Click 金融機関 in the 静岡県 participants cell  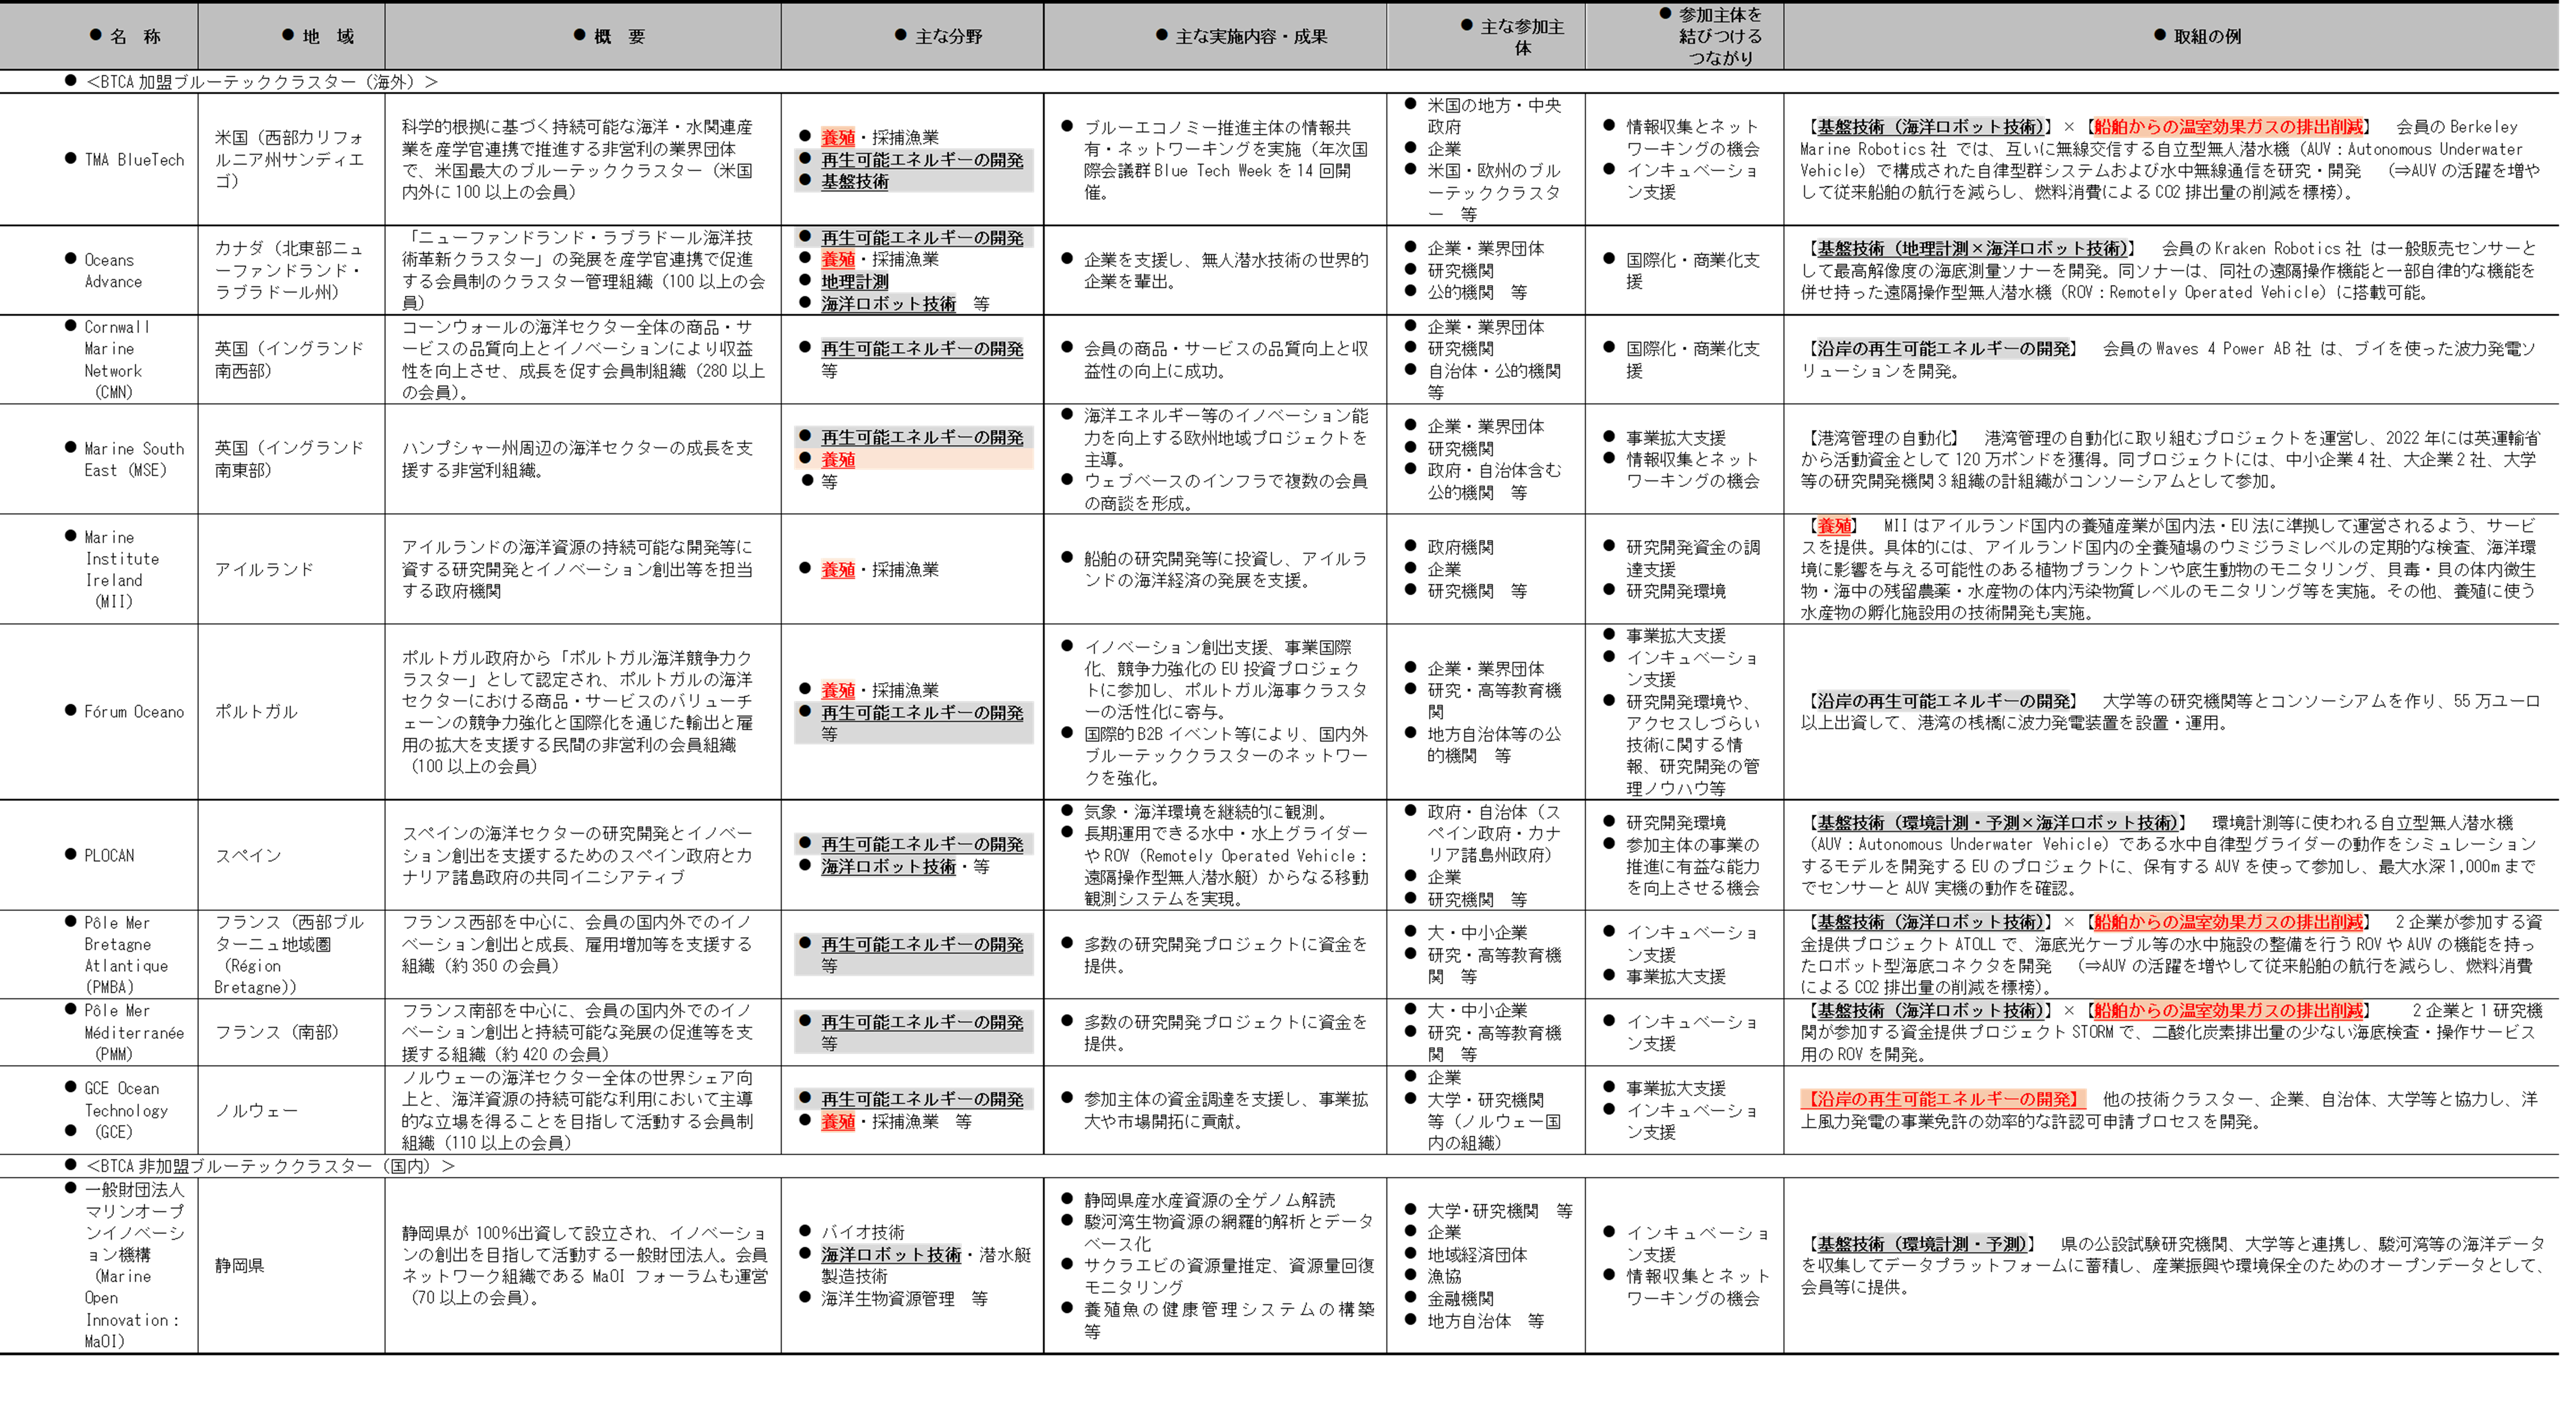(1461, 1299)
